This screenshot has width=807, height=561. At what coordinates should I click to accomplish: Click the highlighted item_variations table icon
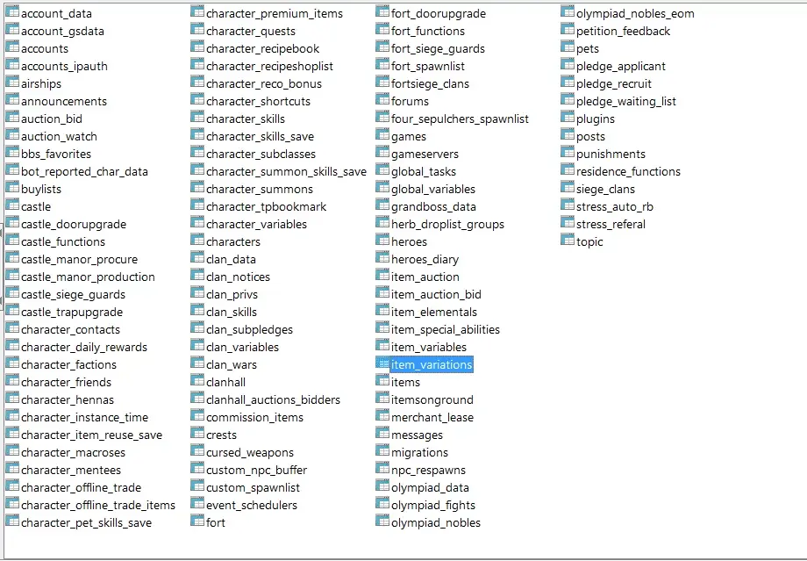pyautogui.click(x=382, y=363)
